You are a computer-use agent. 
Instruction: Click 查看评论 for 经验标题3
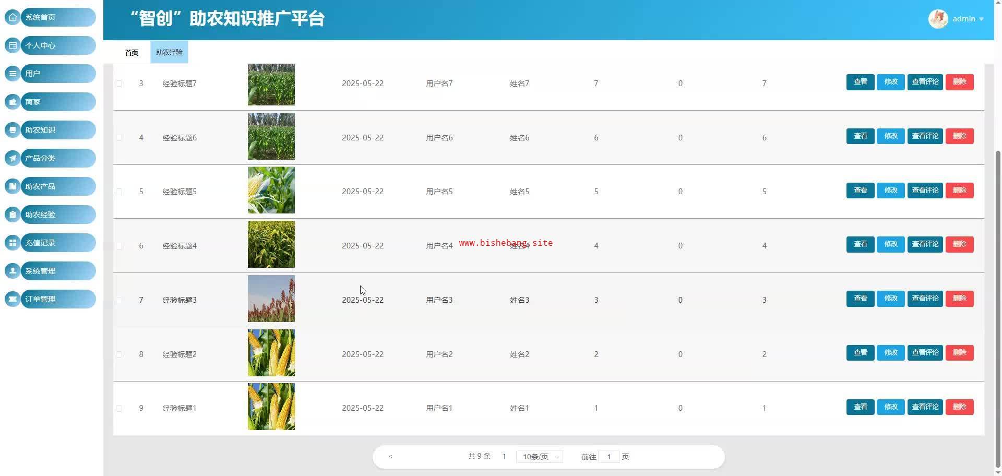[x=925, y=299]
